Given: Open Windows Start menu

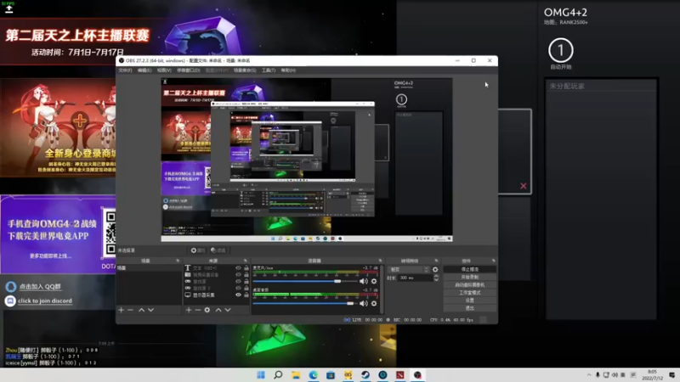Looking at the screenshot, I should 261,375.
